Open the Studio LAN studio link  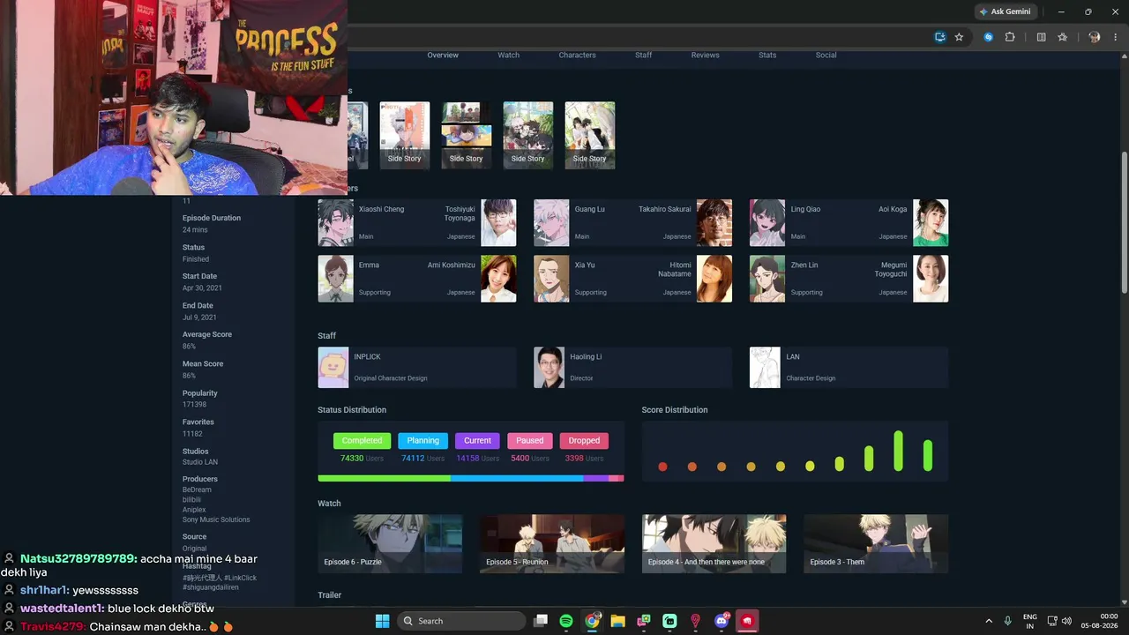(x=200, y=462)
